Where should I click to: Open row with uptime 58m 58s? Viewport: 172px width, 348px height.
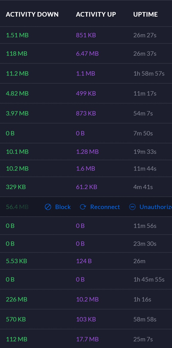coord(86,319)
